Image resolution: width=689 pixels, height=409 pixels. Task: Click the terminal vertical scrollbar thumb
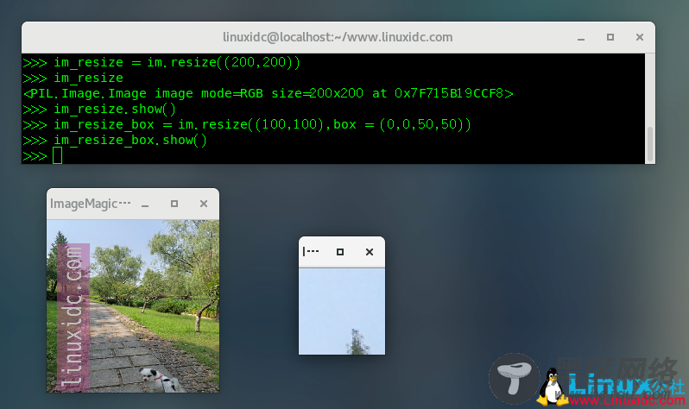tap(650, 143)
